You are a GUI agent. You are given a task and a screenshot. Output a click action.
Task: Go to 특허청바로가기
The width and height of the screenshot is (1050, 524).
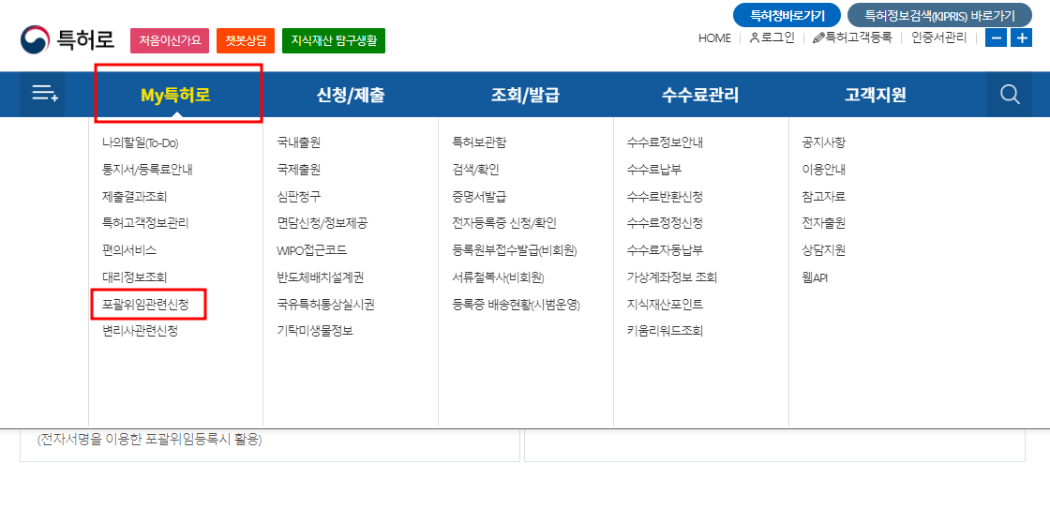click(x=787, y=15)
